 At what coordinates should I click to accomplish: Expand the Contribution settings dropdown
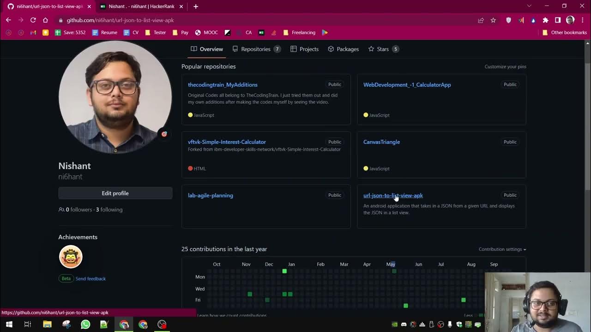[x=502, y=249]
